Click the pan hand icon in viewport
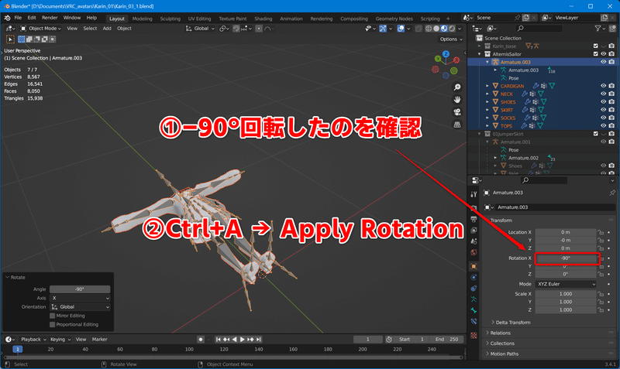 tap(457, 100)
